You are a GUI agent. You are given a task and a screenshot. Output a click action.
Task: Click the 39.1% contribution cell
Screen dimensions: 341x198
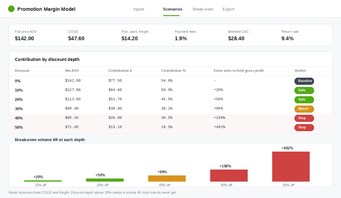tap(167, 108)
